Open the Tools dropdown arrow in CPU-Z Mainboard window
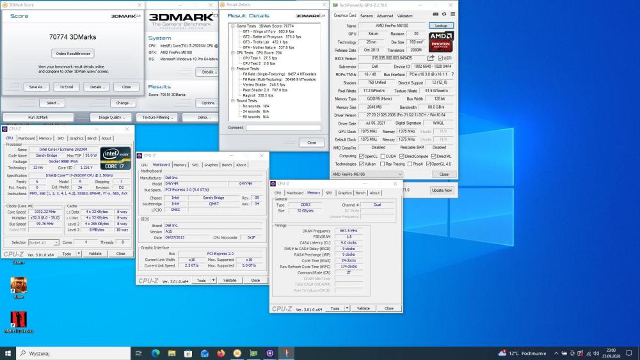 (213, 281)
